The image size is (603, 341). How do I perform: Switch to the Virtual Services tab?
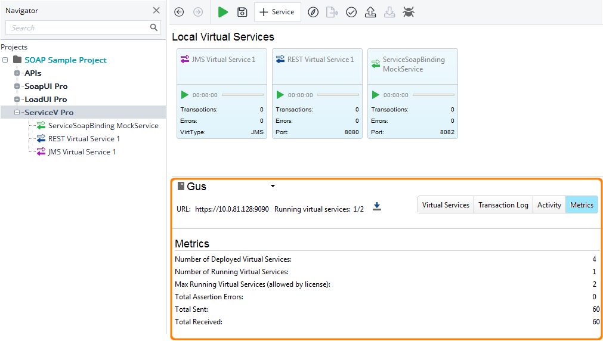446,205
